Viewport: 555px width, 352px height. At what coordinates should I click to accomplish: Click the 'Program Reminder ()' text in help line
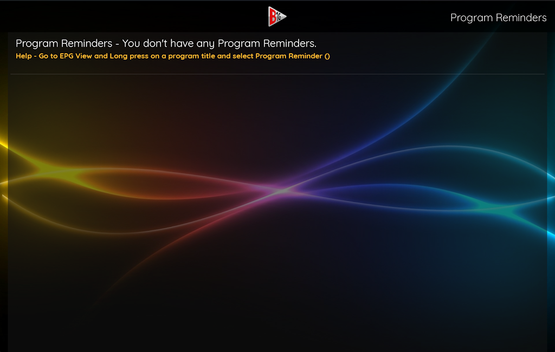point(293,56)
